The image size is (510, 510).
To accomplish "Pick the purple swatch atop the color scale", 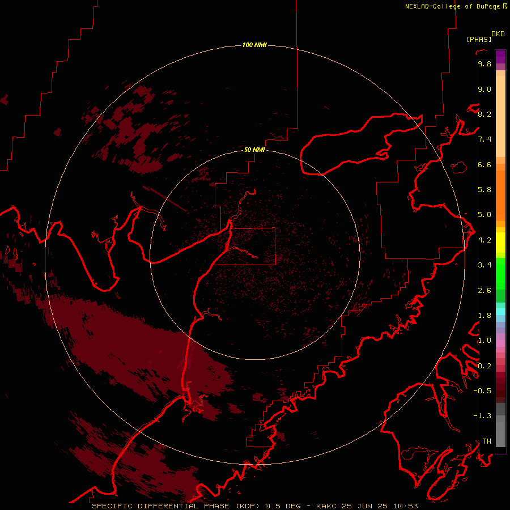I will pos(500,57).
